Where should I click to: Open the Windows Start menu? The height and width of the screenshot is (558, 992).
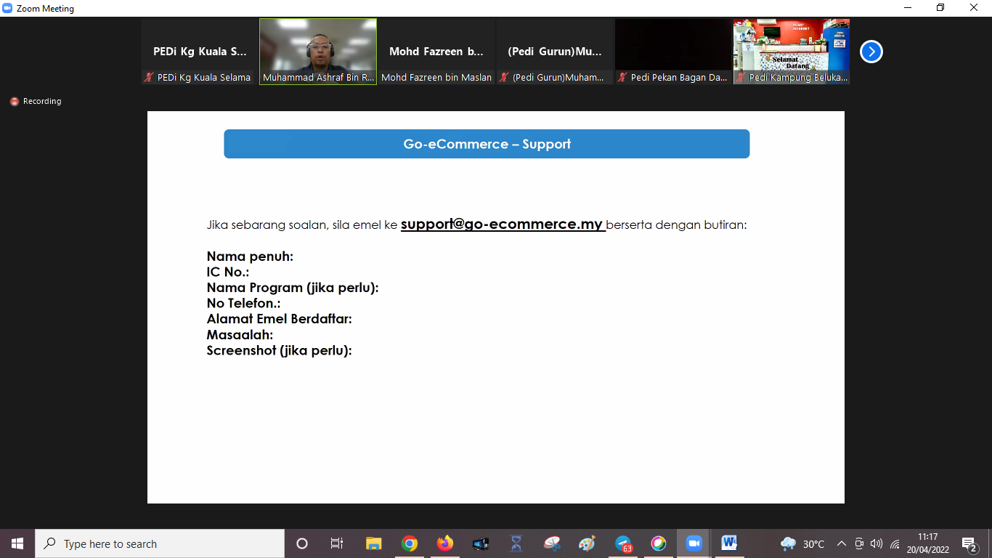(x=17, y=543)
